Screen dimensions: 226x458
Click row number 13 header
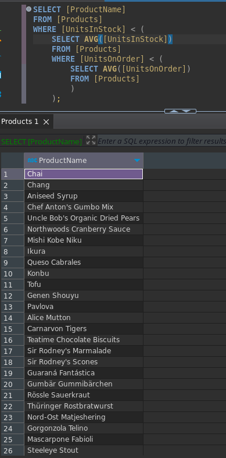click(13, 307)
